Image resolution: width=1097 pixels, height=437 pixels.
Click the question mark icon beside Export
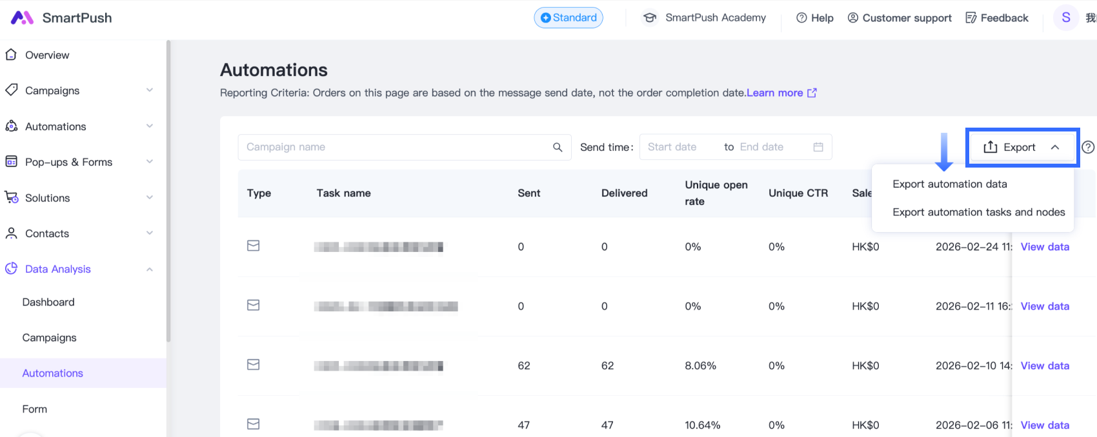pyautogui.click(x=1088, y=148)
